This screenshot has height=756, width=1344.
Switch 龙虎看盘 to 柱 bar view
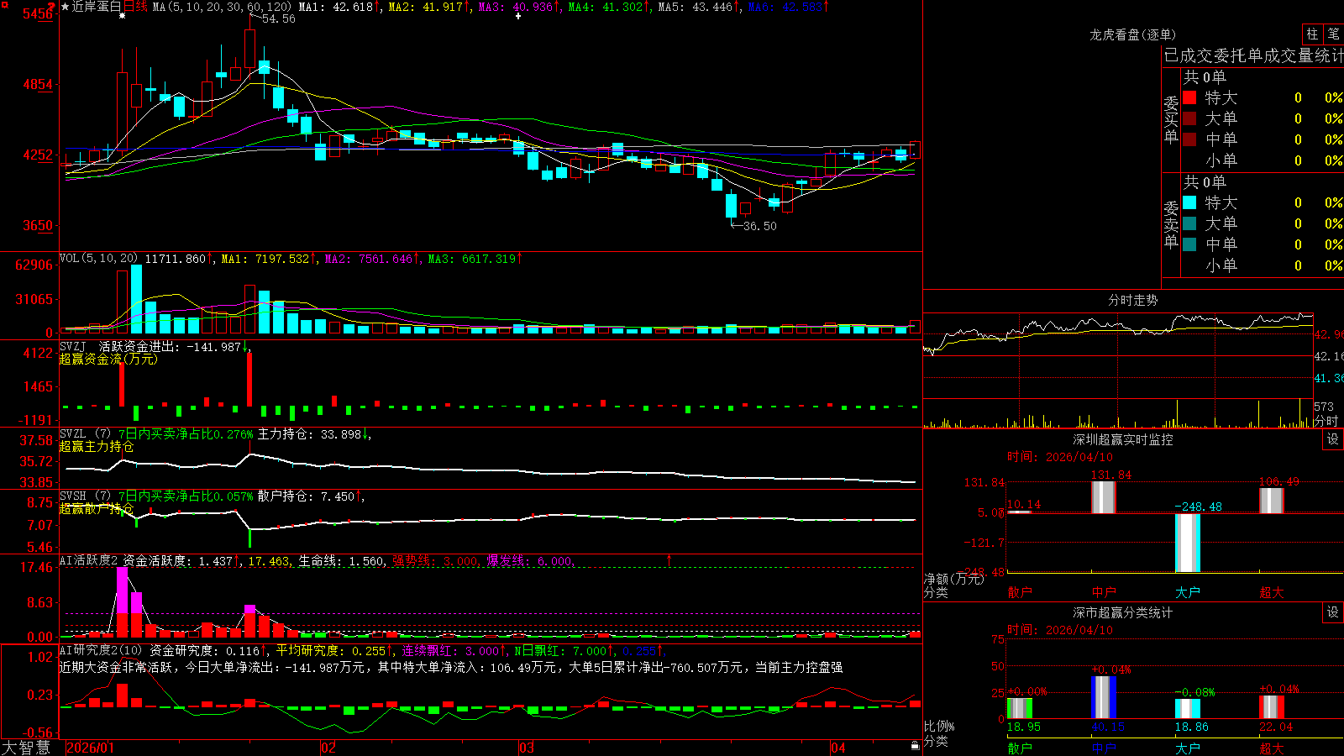tap(1312, 34)
